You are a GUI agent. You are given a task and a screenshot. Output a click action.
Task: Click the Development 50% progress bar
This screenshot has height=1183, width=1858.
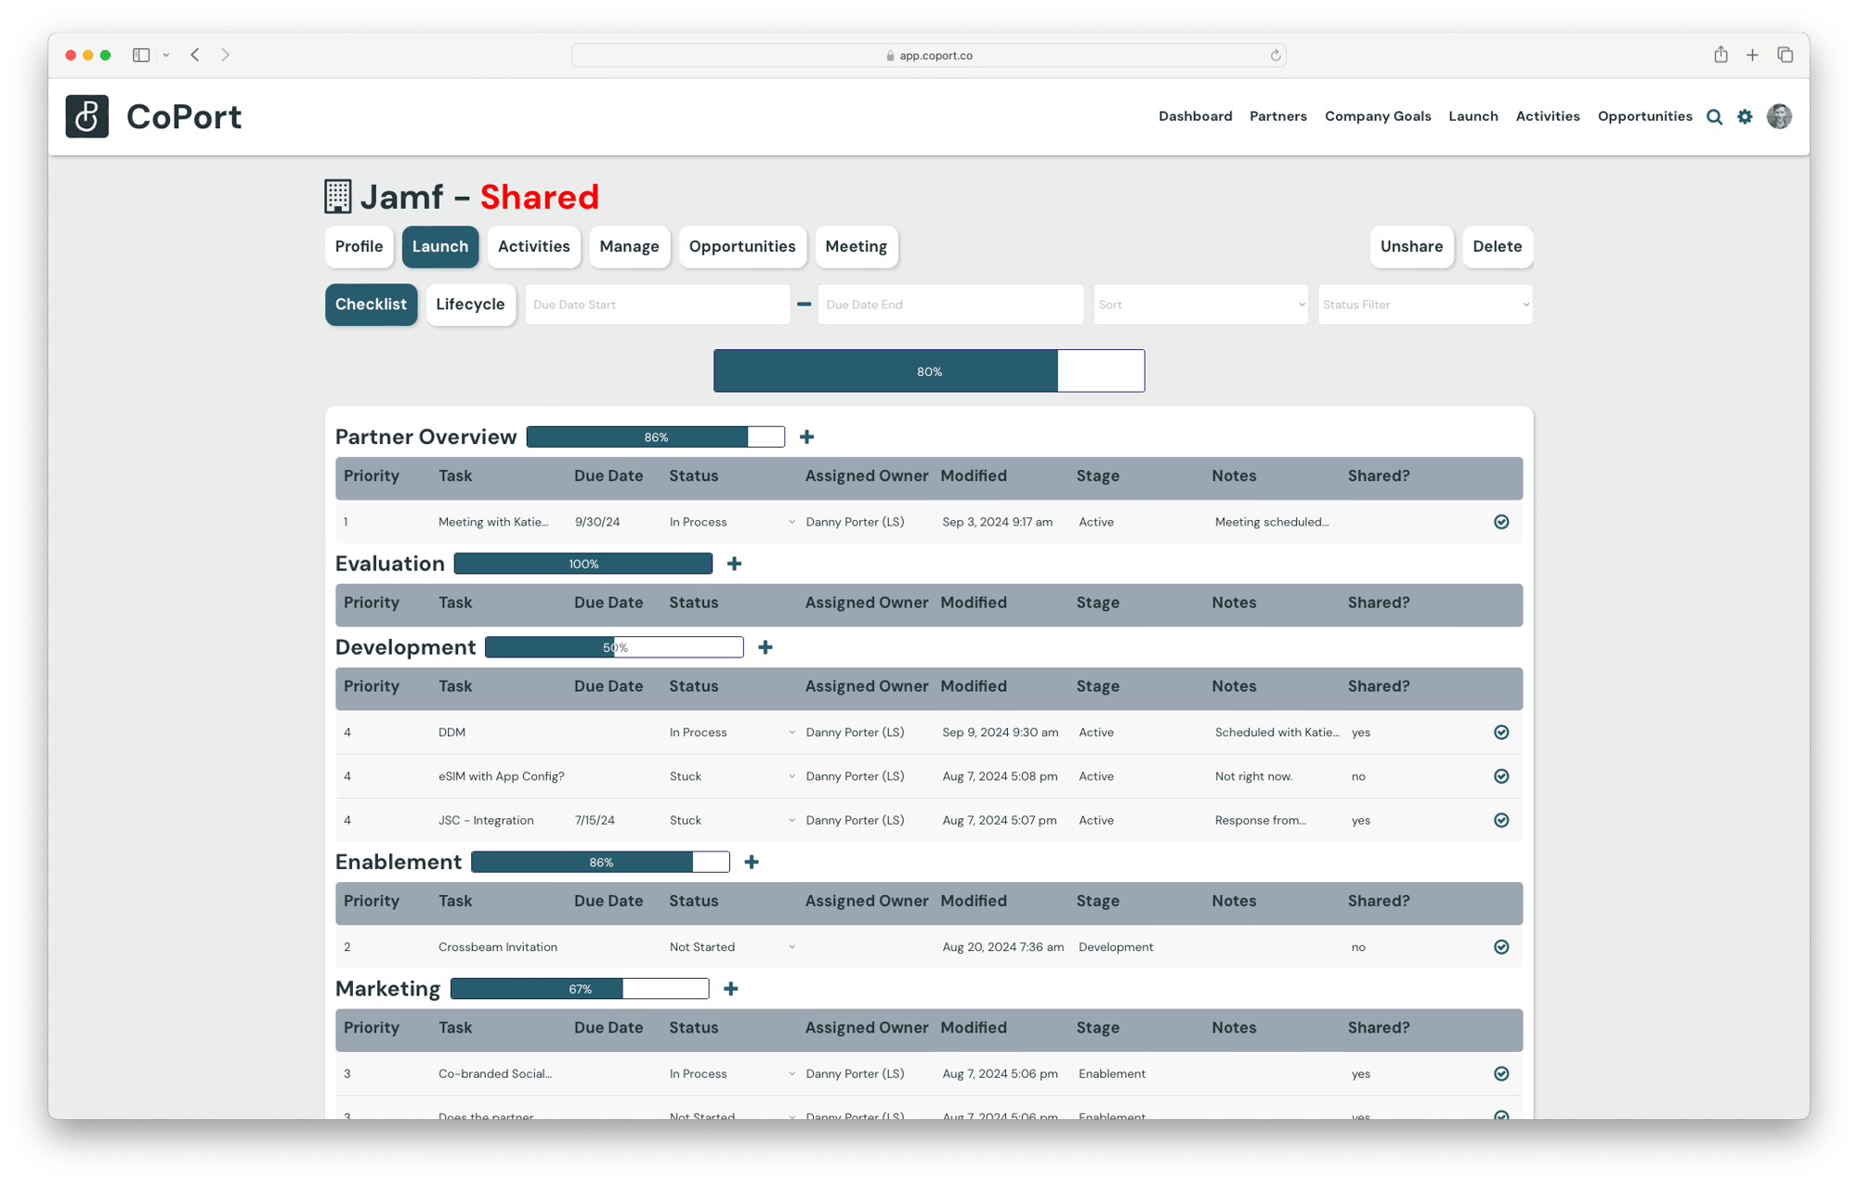[614, 647]
